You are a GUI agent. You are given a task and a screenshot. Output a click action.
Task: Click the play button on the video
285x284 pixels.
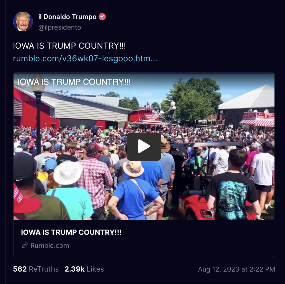click(x=144, y=146)
